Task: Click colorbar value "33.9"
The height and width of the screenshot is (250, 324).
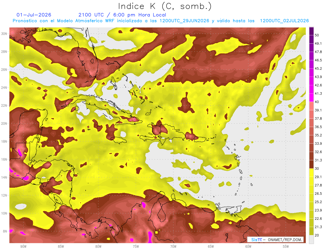Action: pos(318,143)
